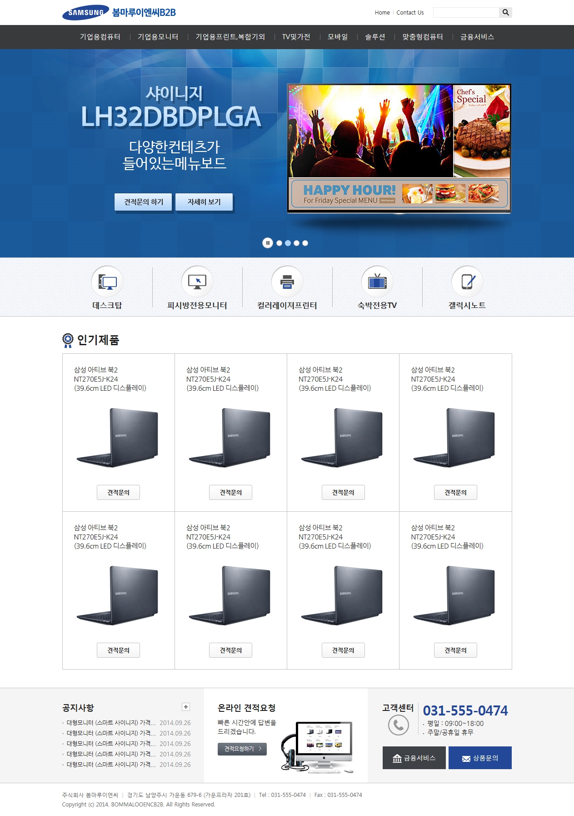Click phone number 031-555-0474 in 고객센터
Viewport: 574px width, 816px height.
coord(465,710)
